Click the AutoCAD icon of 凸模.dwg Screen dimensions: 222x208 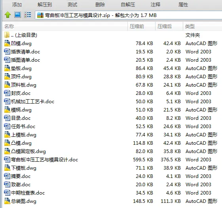click(x=7, y=143)
